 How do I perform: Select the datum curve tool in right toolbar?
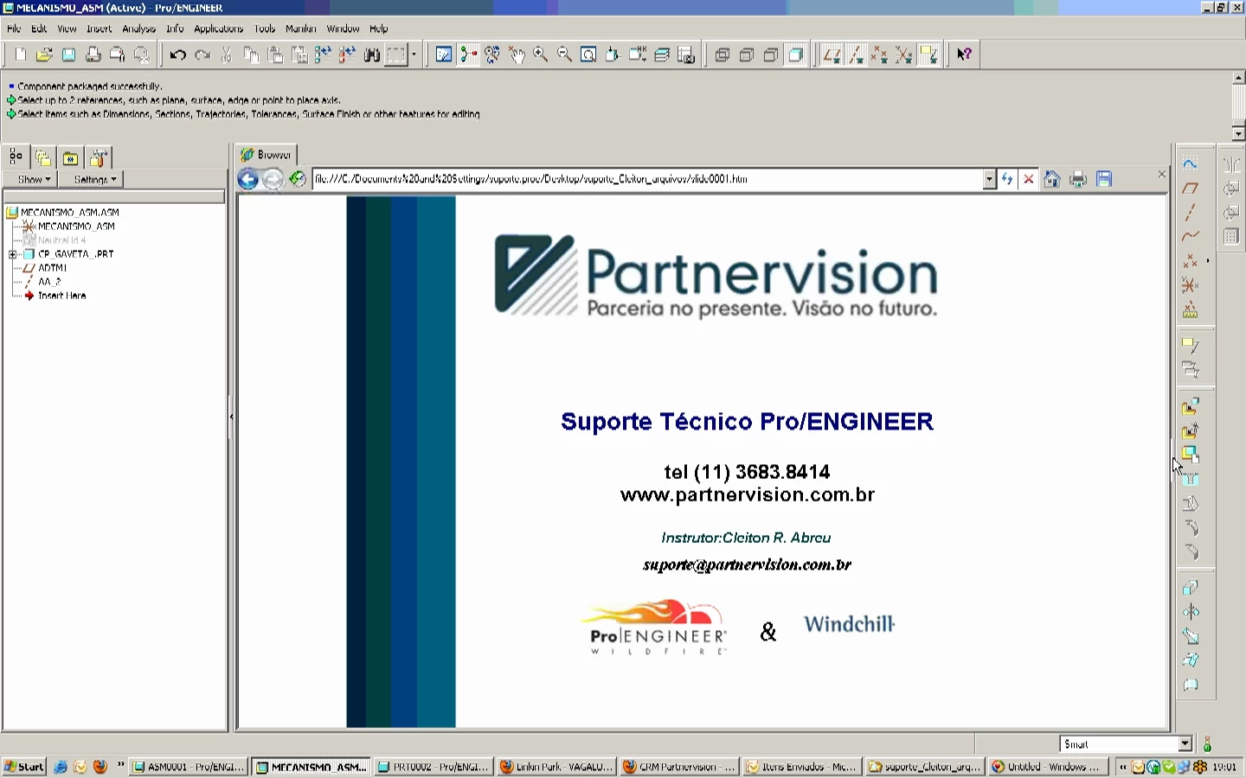(1191, 237)
